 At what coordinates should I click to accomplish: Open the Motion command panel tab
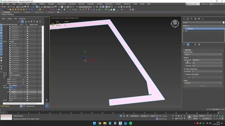195,19
